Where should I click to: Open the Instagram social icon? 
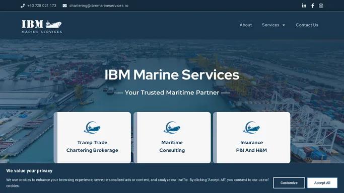point(321,6)
